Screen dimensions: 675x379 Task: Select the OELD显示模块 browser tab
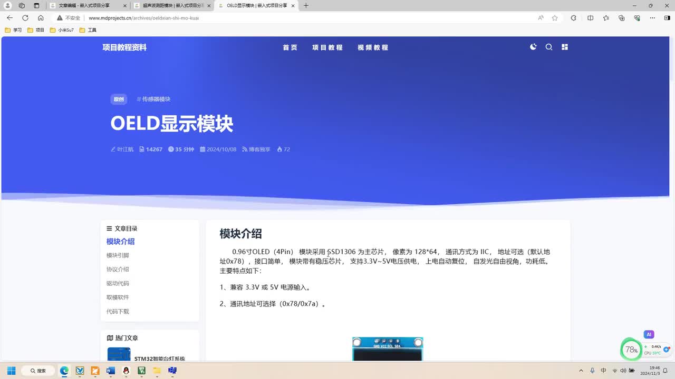(x=256, y=5)
